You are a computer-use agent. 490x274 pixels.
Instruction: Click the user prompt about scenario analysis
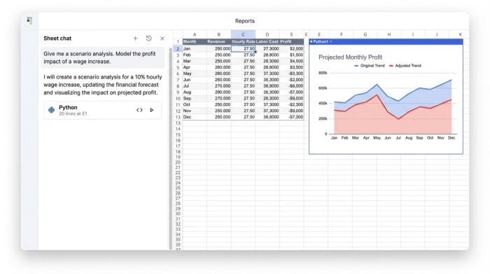point(102,57)
